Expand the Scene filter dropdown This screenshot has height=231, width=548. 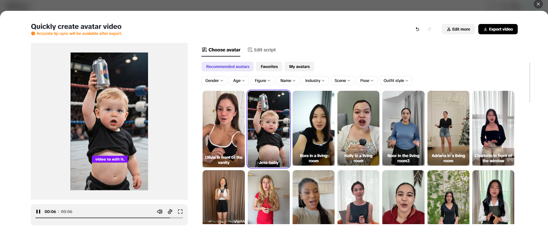point(343,81)
